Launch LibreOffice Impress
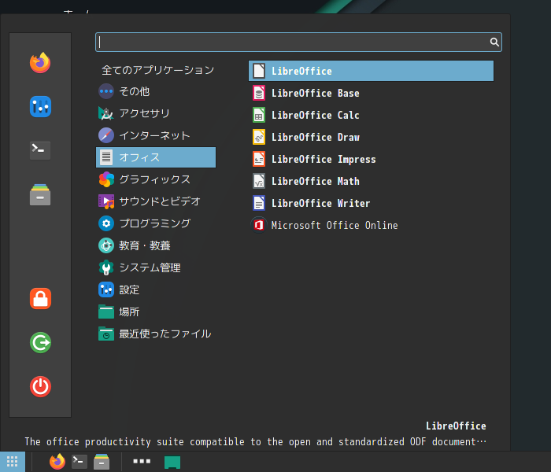This screenshot has height=472, width=551. pos(371,159)
